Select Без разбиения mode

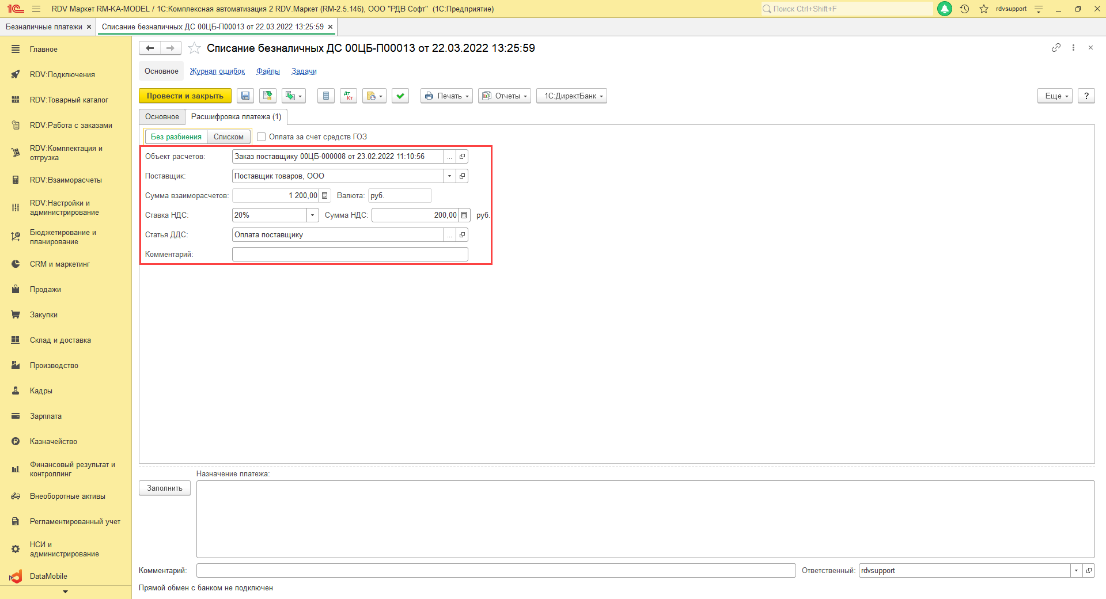176,137
